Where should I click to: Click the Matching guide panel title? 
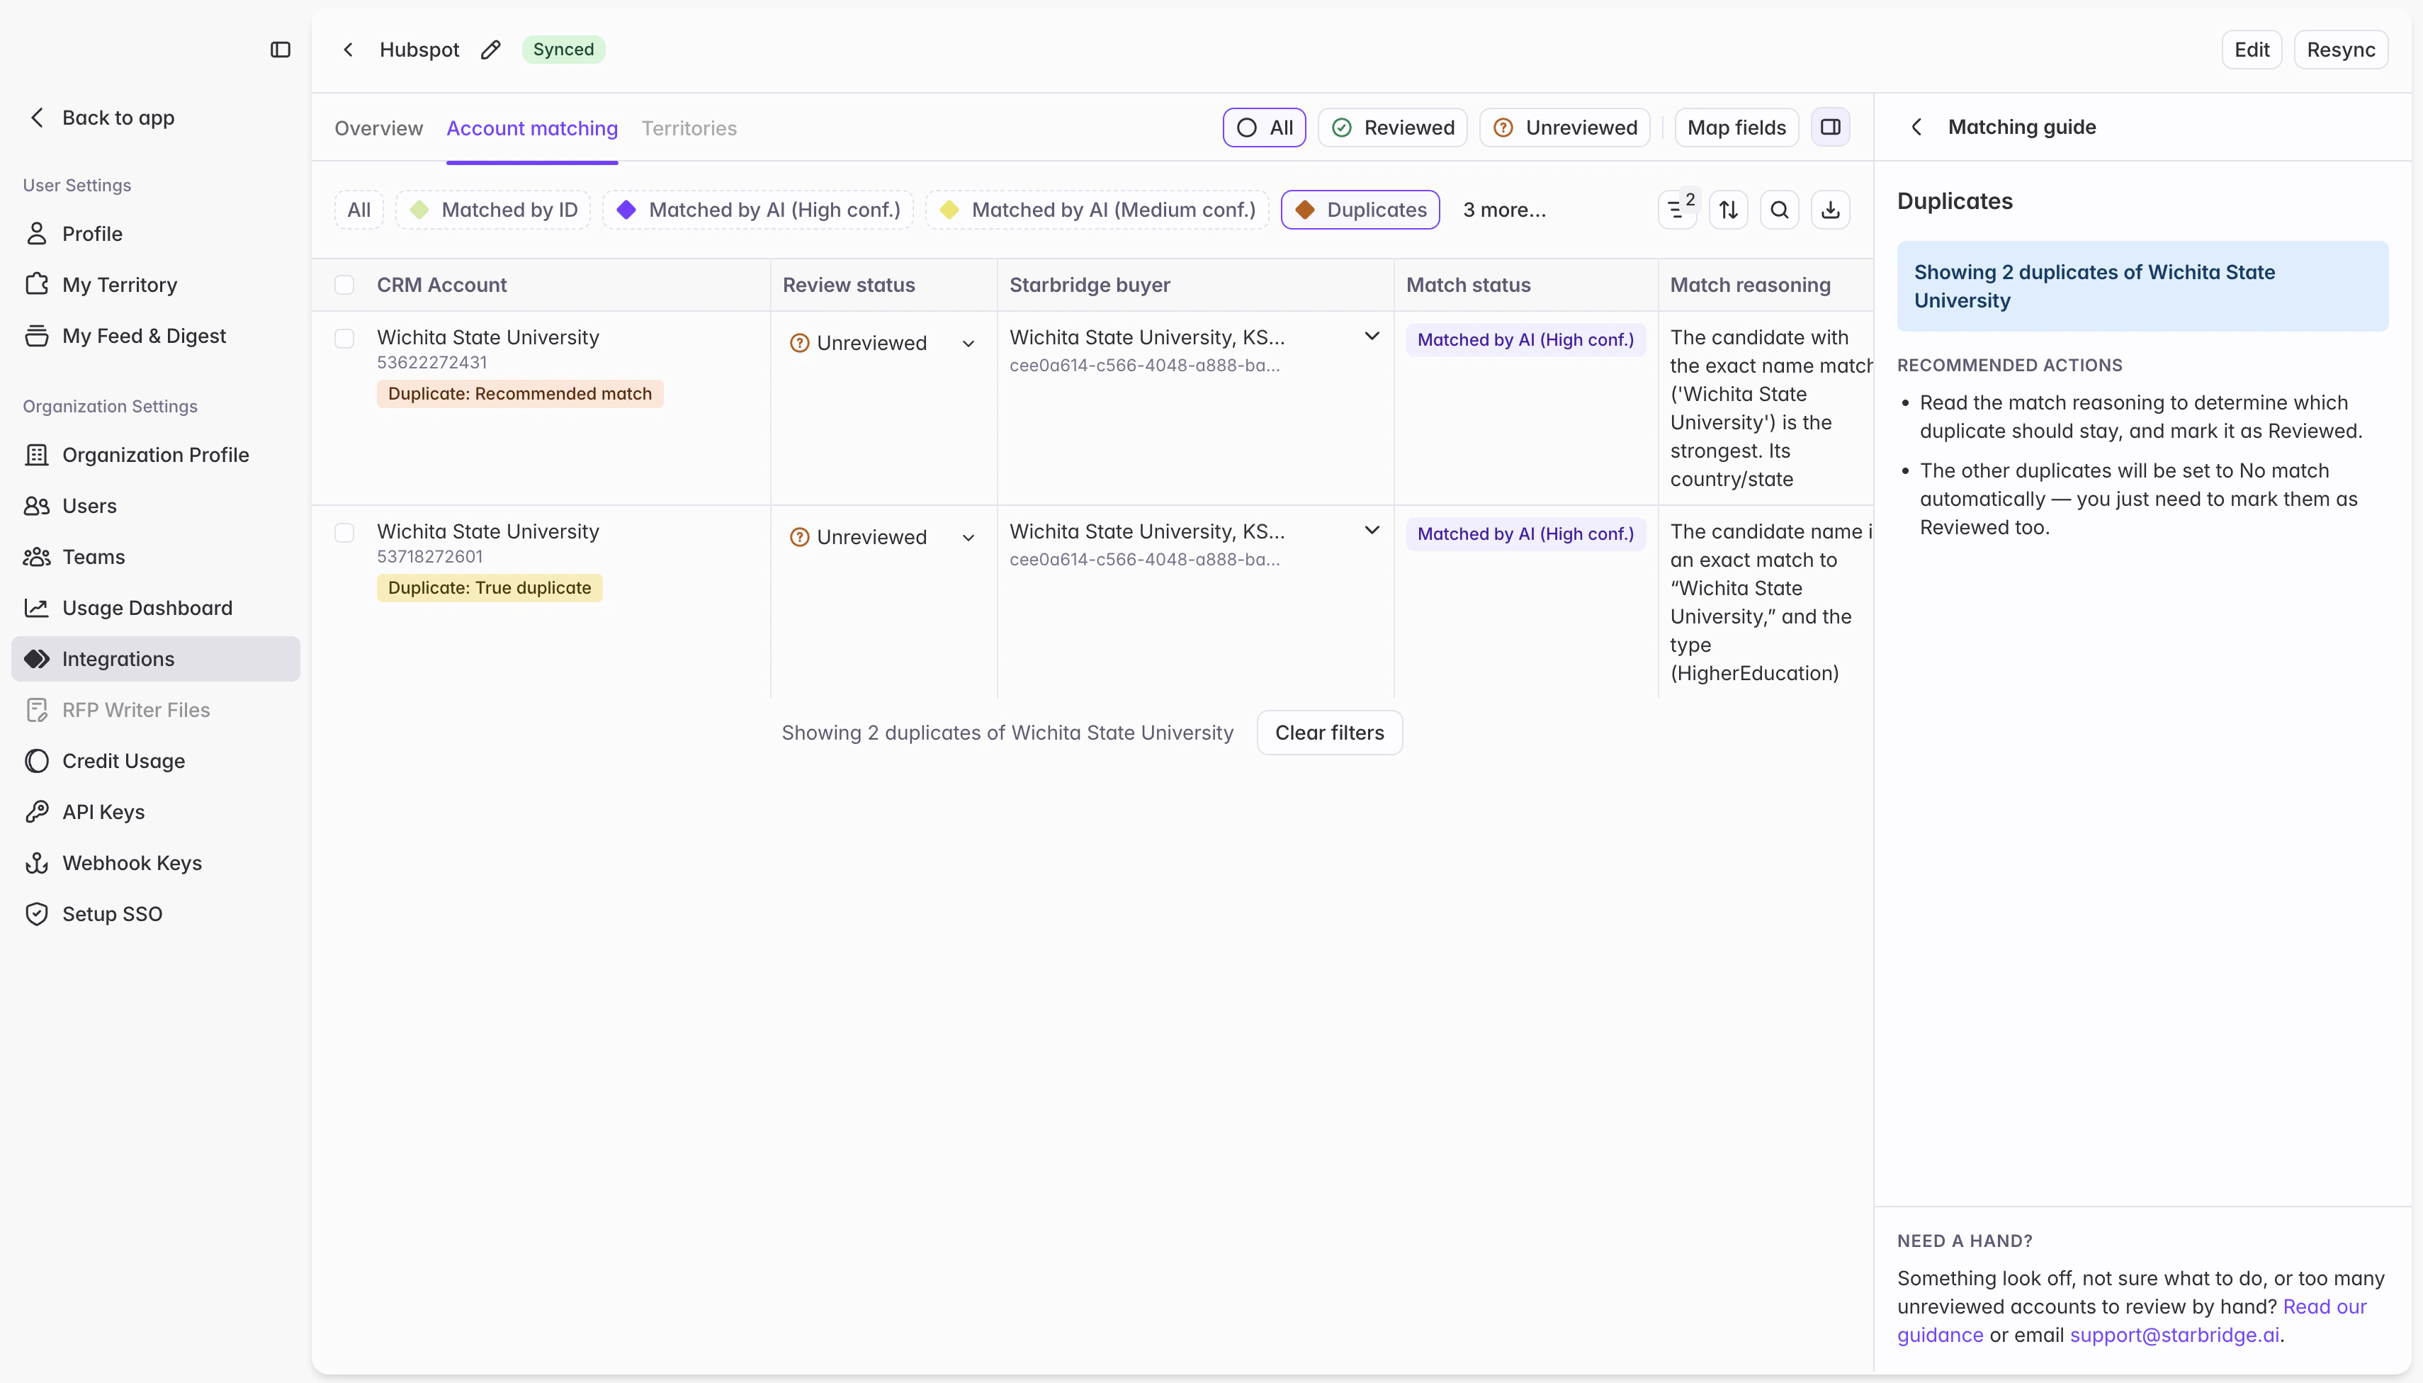(x=2022, y=128)
